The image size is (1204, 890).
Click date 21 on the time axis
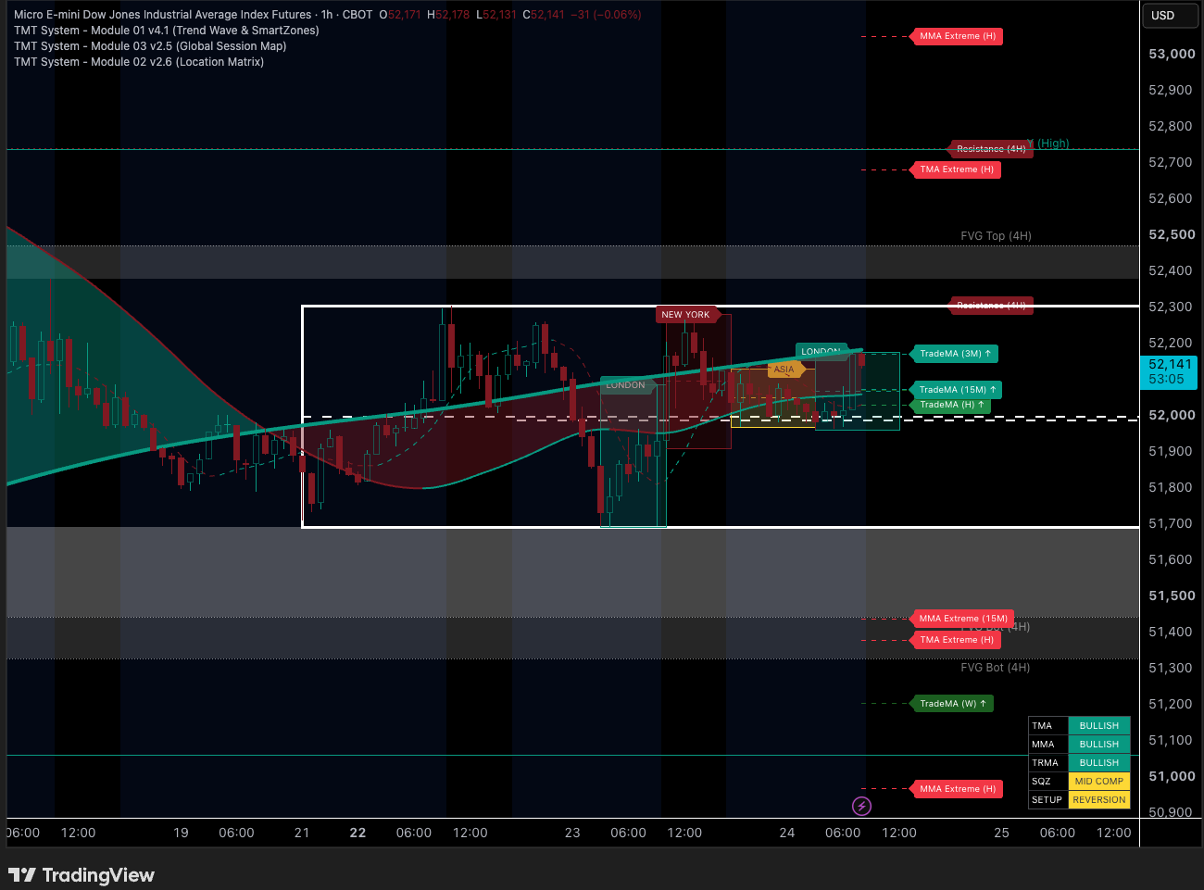pos(302,834)
